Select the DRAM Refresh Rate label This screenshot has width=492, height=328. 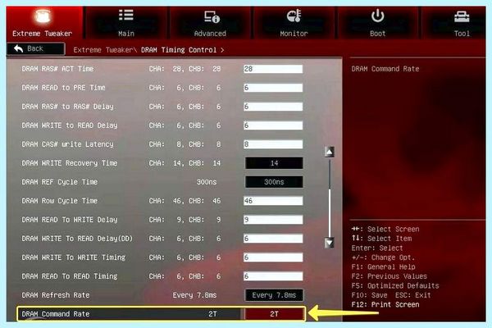pyautogui.click(x=56, y=295)
